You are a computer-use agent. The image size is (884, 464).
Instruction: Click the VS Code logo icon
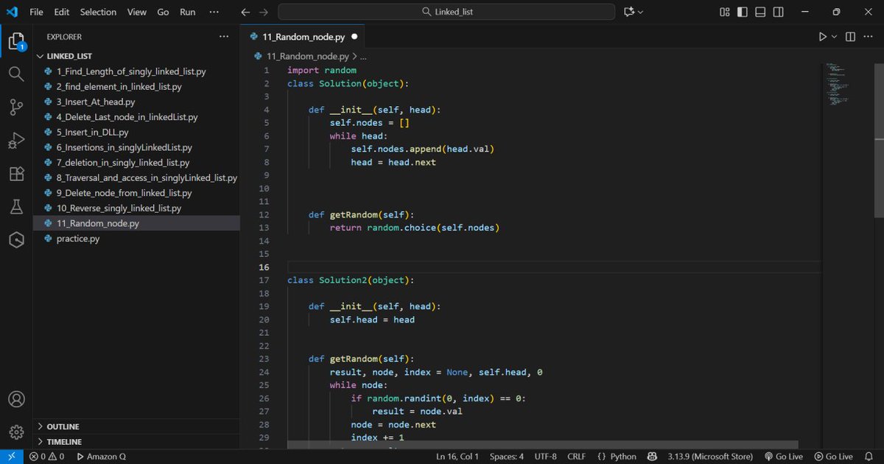pyautogui.click(x=12, y=12)
